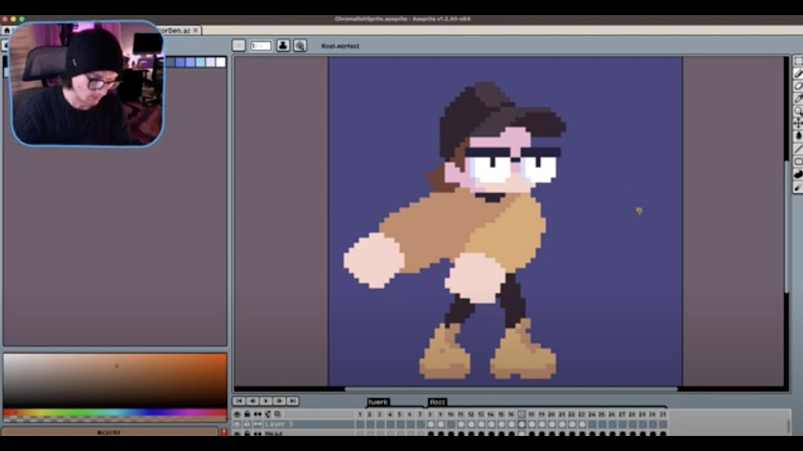This screenshot has height=451, width=803.
Task: Open the brush type selector
Action: pyautogui.click(x=238, y=45)
